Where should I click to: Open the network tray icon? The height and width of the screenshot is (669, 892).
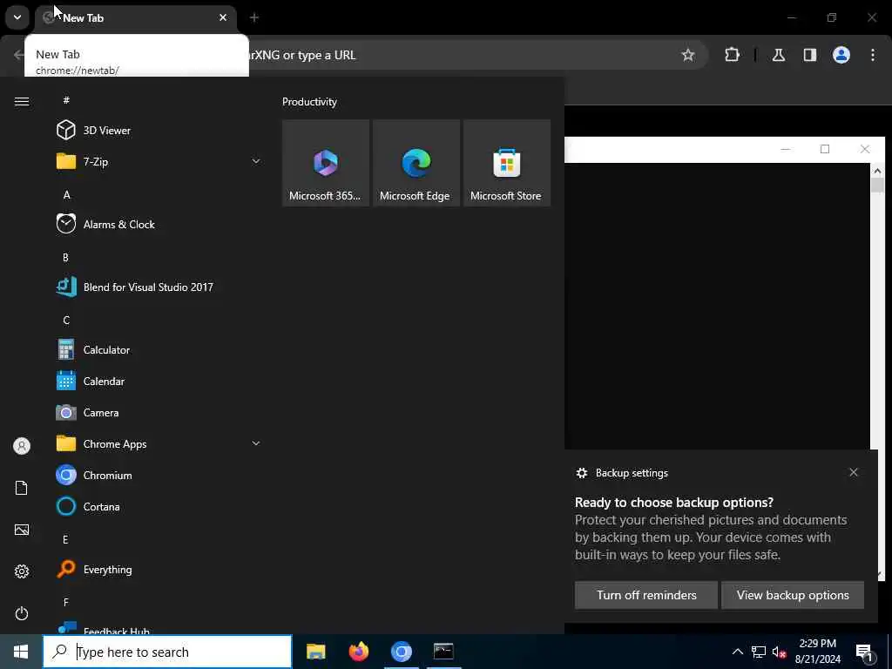tap(759, 652)
